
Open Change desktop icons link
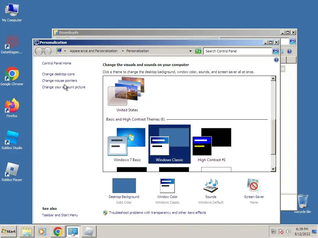[58, 74]
